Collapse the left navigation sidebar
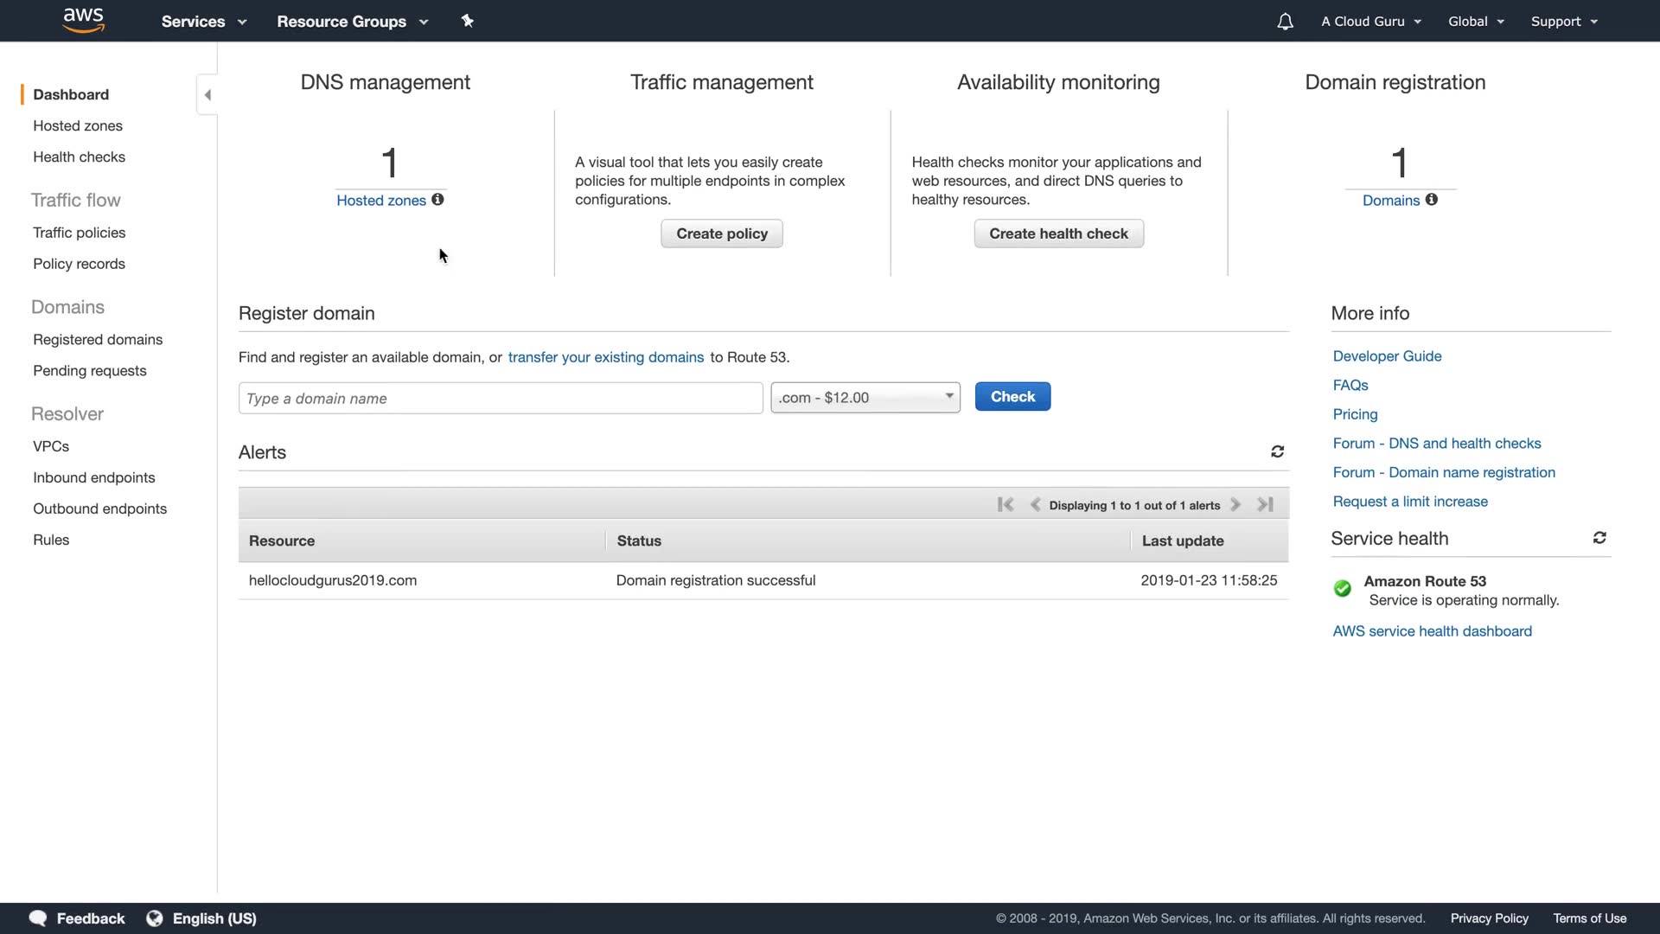 click(207, 95)
